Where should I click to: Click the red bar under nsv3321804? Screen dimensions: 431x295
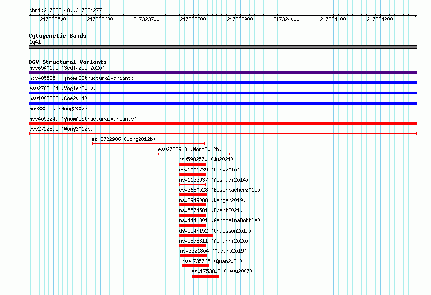click(x=194, y=256)
